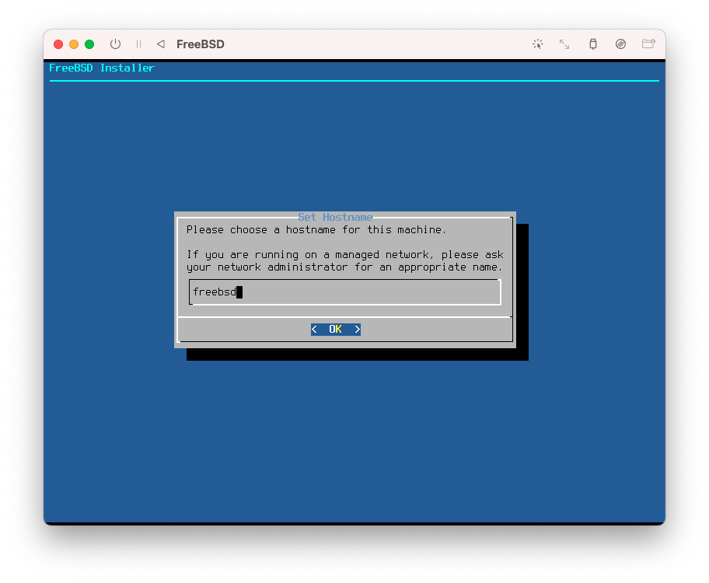
Task: Click the power button in the VM toolbar
Action: (115, 44)
